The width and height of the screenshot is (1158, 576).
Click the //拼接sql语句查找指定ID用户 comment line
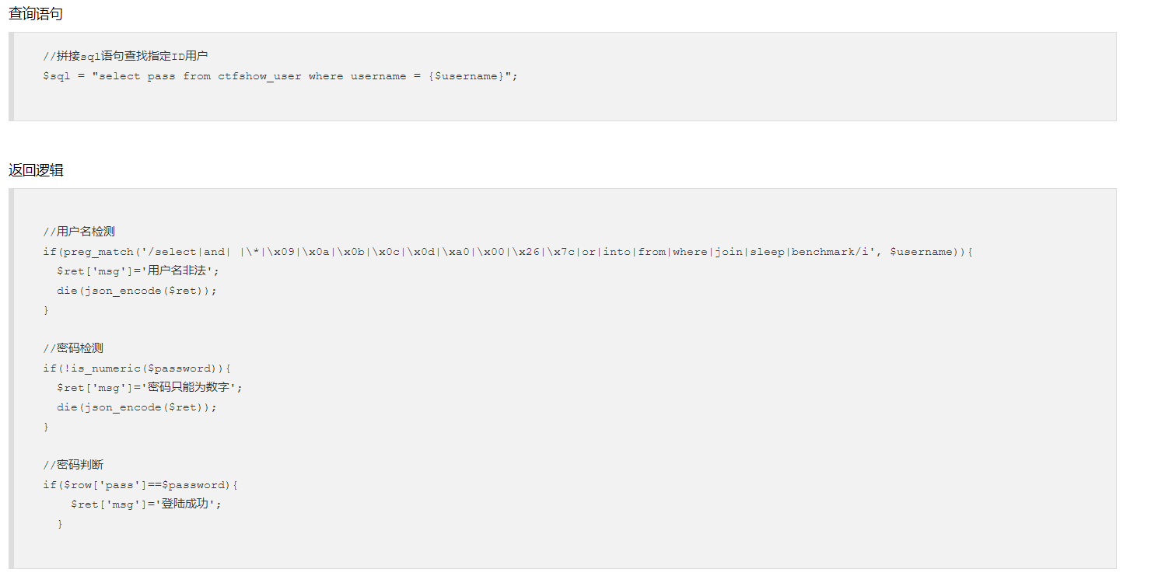click(125, 56)
